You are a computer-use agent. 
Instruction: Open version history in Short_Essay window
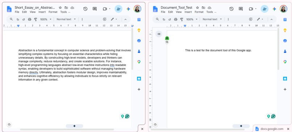85,9
